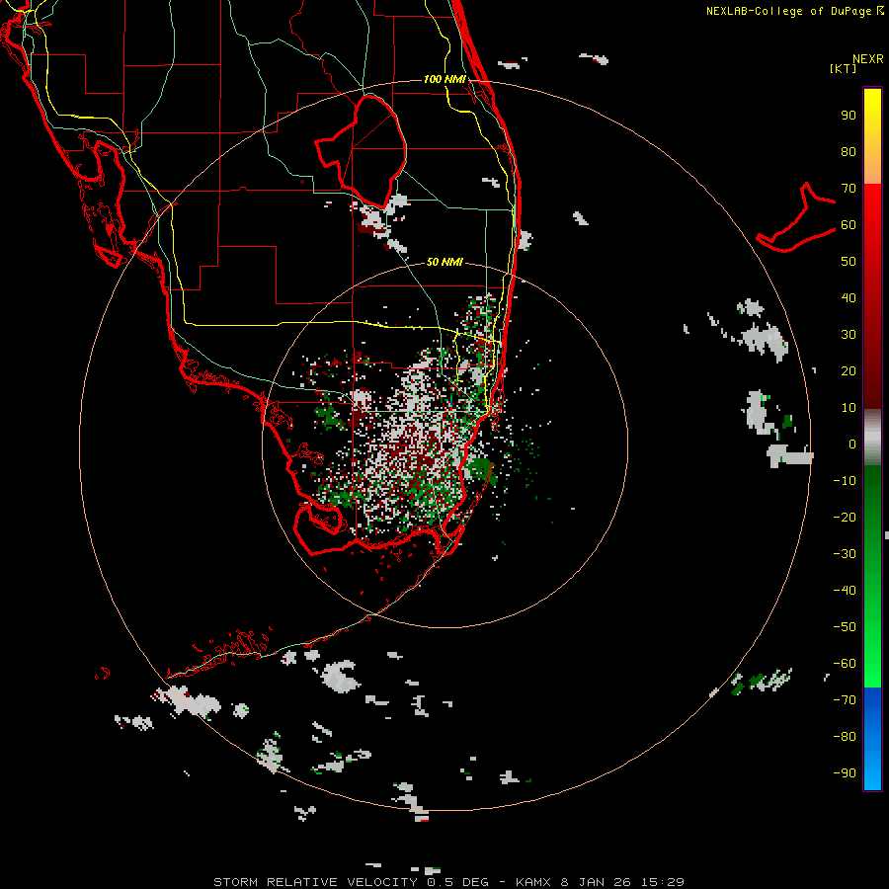
Task: Click the -30 value on the velocity scale
Action: (x=845, y=554)
